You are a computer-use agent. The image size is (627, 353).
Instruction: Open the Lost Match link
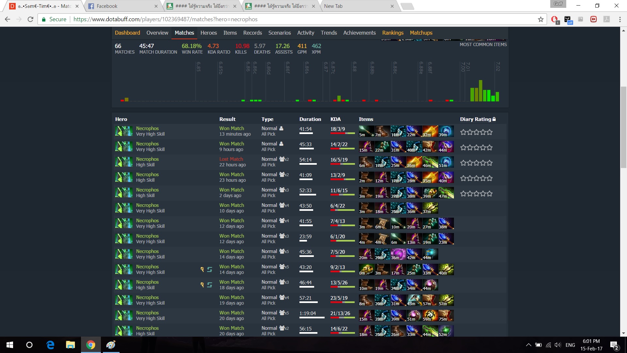[x=231, y=159]
